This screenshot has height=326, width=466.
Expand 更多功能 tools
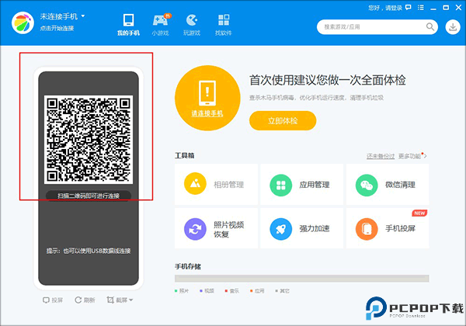point(412,156)
